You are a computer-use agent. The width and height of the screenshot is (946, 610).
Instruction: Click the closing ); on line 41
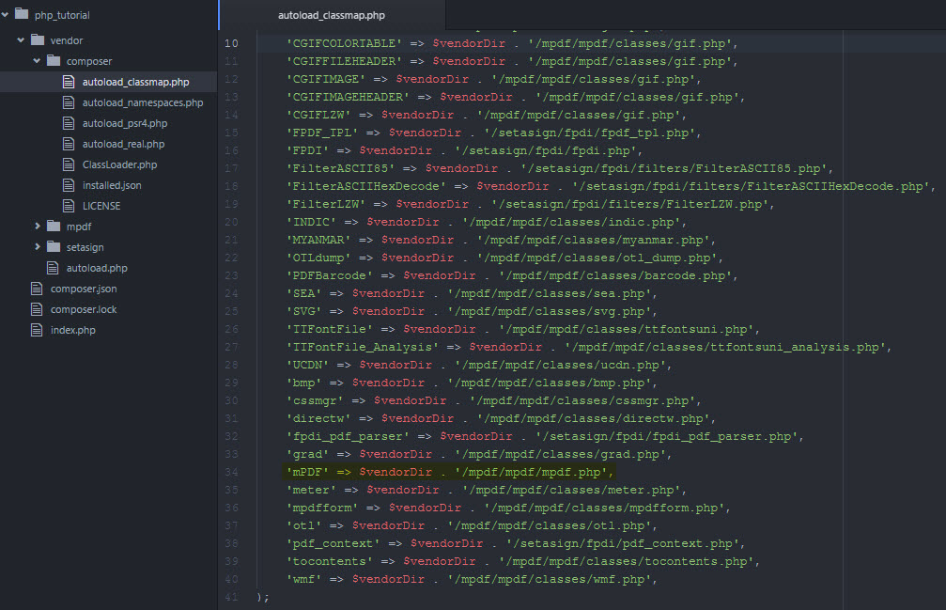(262, 597)
